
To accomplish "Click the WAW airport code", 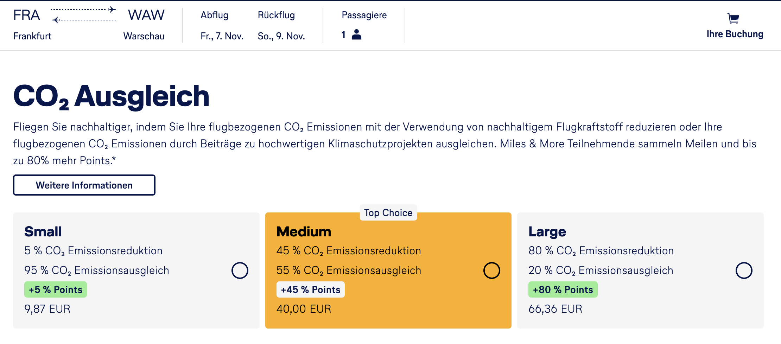I will (146, 15).
